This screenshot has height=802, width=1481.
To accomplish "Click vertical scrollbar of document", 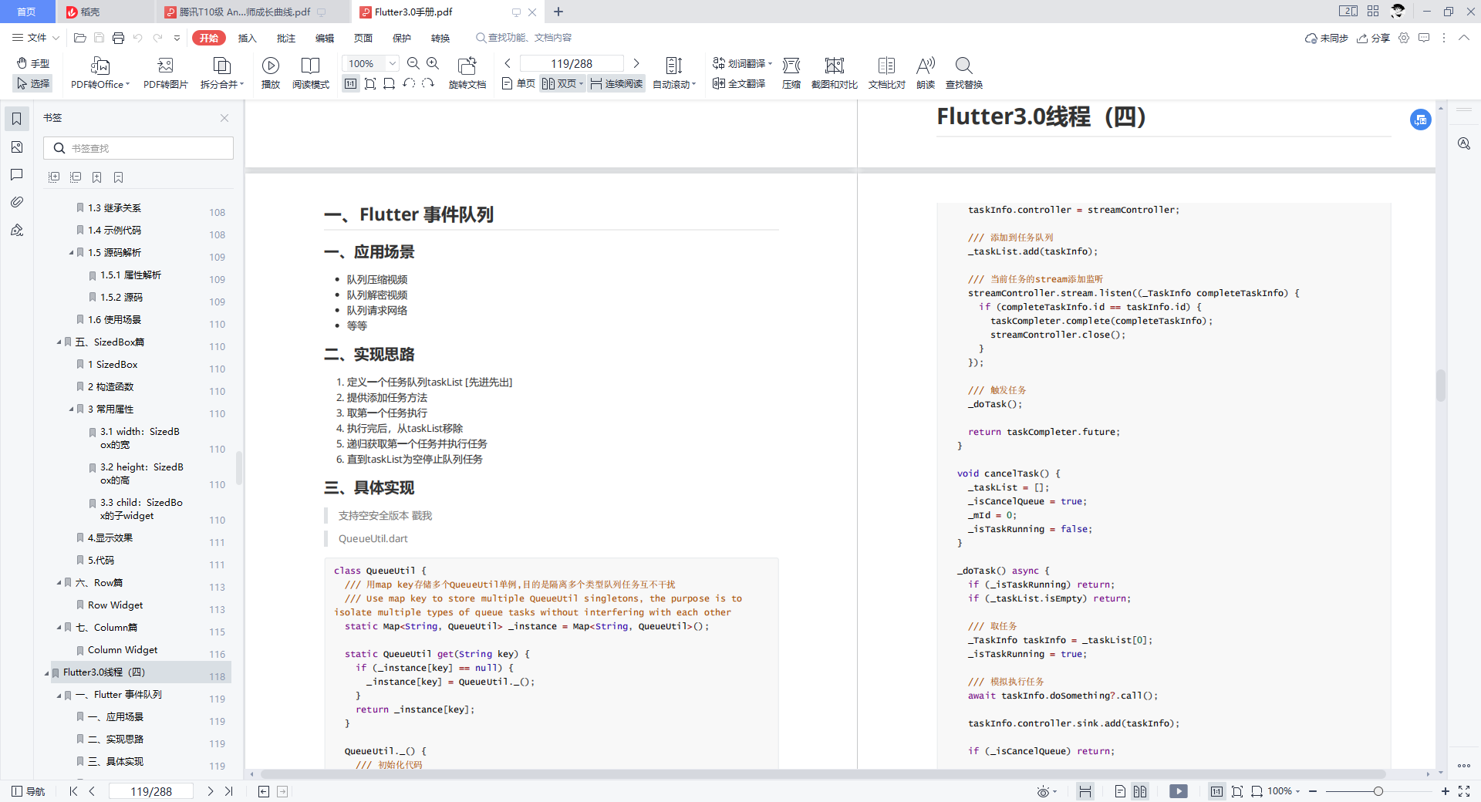I will [1440, 386].
